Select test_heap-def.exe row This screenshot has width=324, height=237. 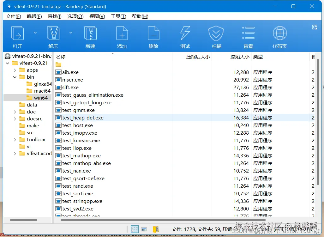coord(184,118)
